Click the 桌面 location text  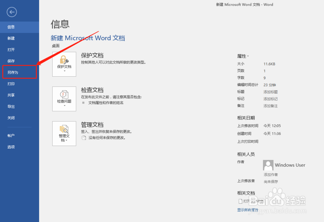(x=56, y=46)
